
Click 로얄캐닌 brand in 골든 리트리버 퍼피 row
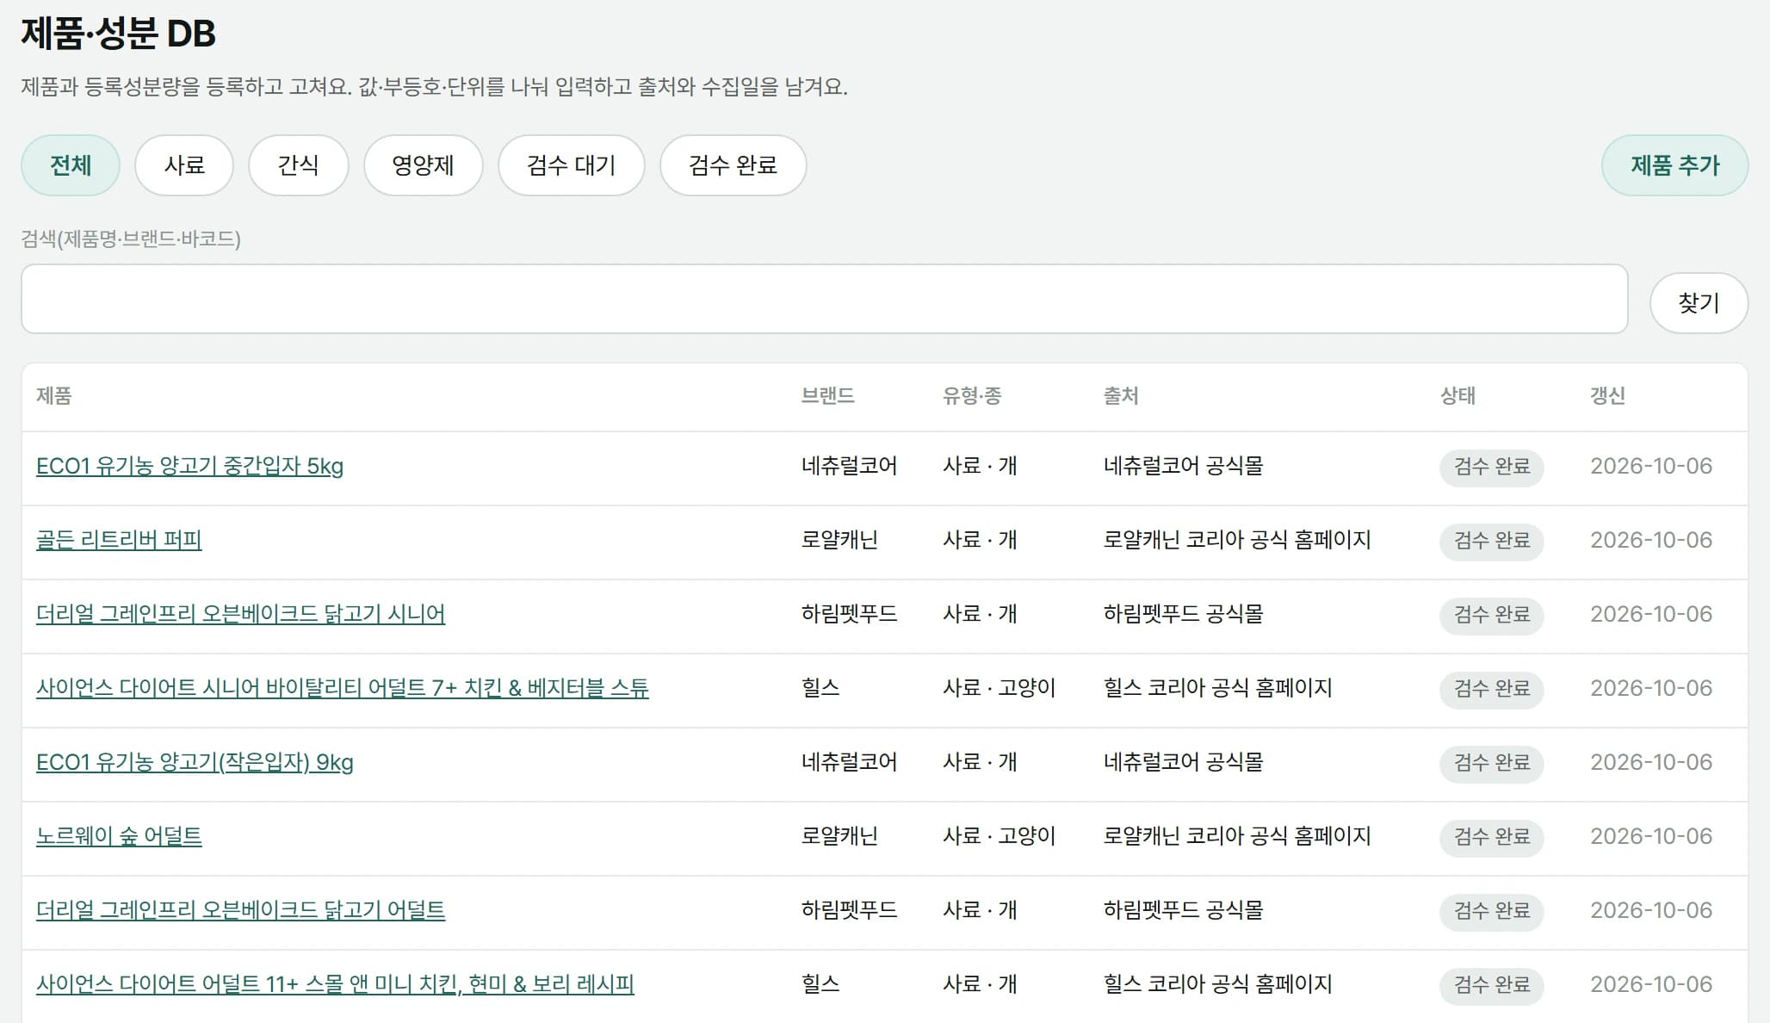[x=839, y=540]
